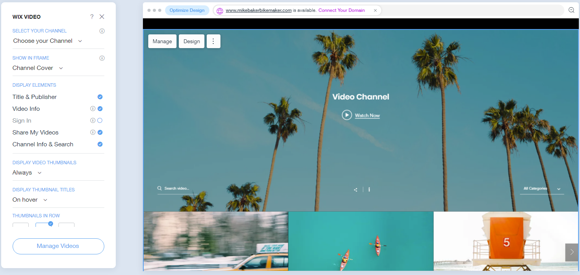Screen dimensions: 580x275
Task: Click the Manage Videos button
Action: (58, 246)
